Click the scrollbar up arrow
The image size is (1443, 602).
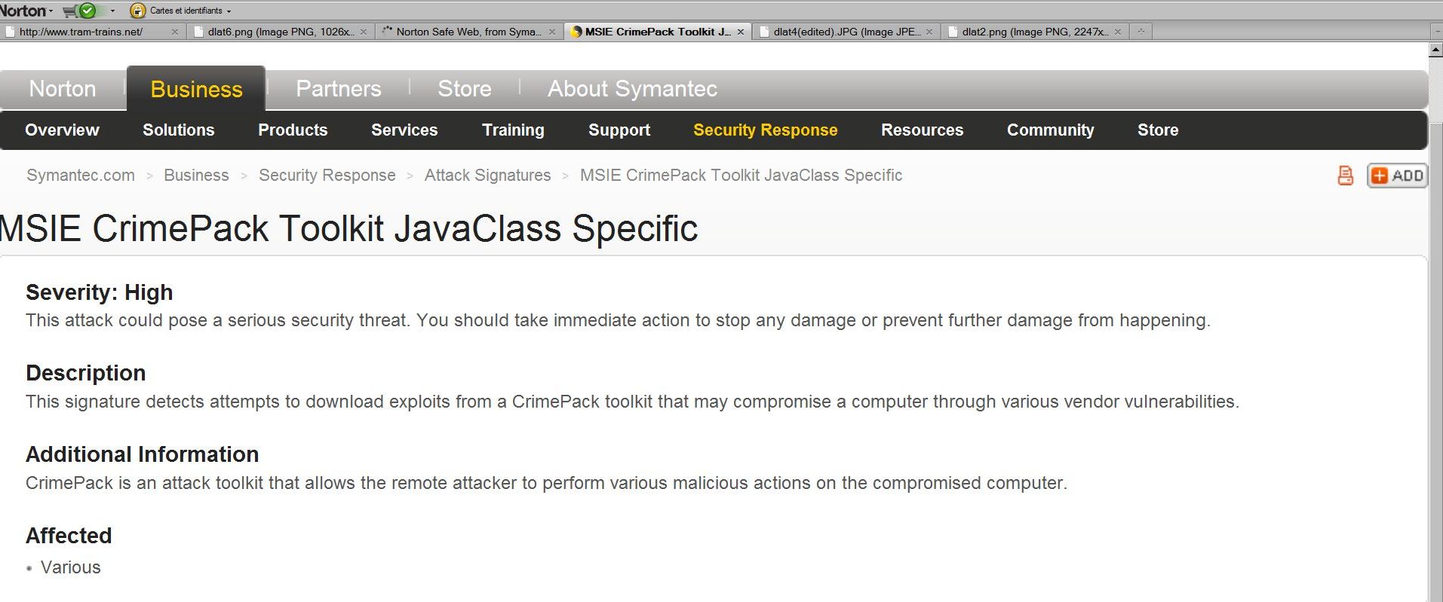(1435, 50)
